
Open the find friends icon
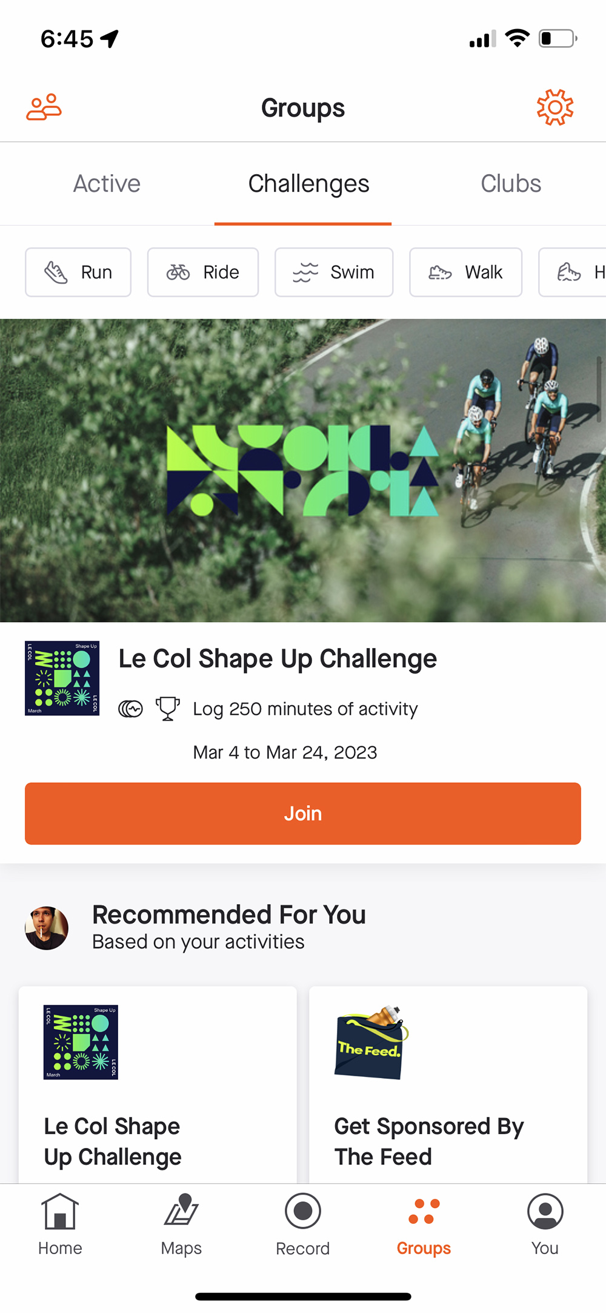(44, 106)
